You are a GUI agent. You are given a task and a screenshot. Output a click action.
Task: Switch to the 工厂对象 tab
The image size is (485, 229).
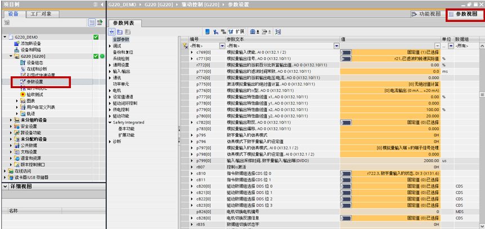click(41, 13)
